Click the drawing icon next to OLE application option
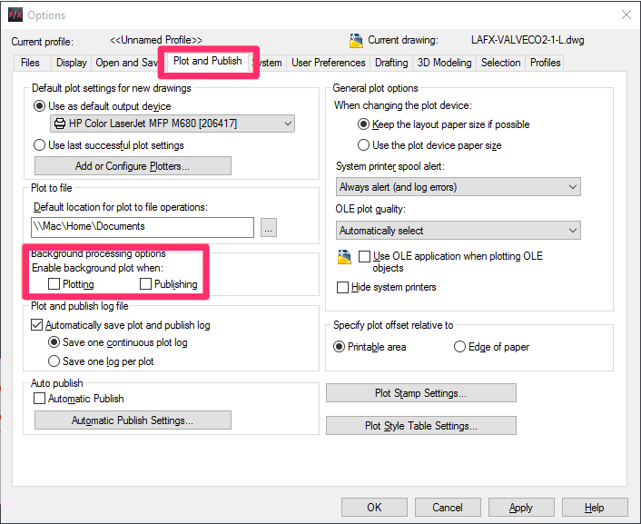The height and width of the screenshot is (524, 641). tap(344, 257)
